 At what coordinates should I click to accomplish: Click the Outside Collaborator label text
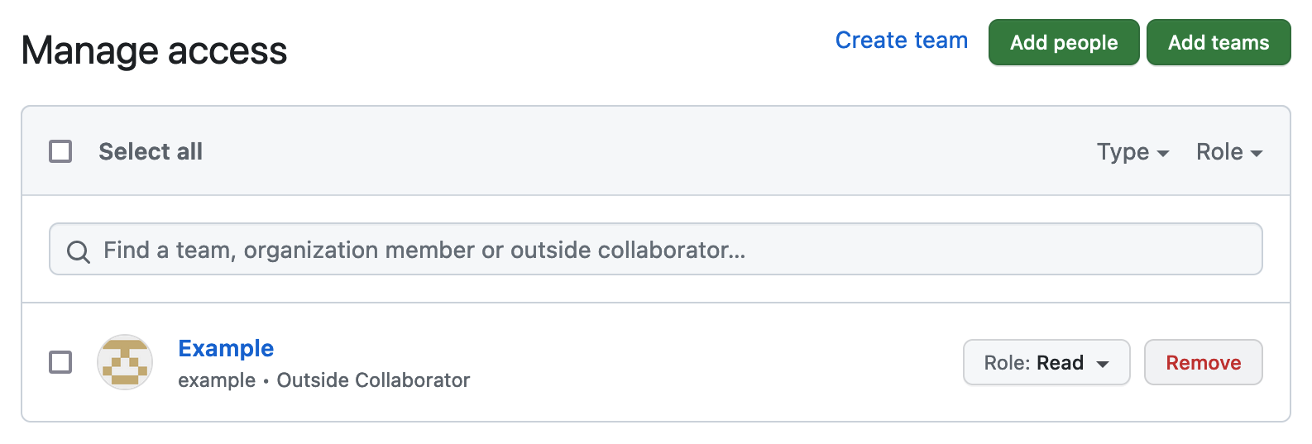(373, 380)
